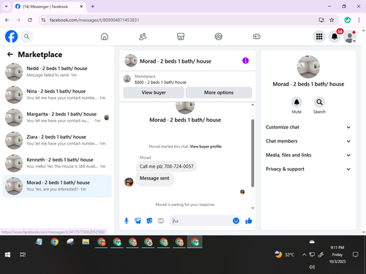
Task: Click the back arrow beside Marketplace
Action: [10, 54]
